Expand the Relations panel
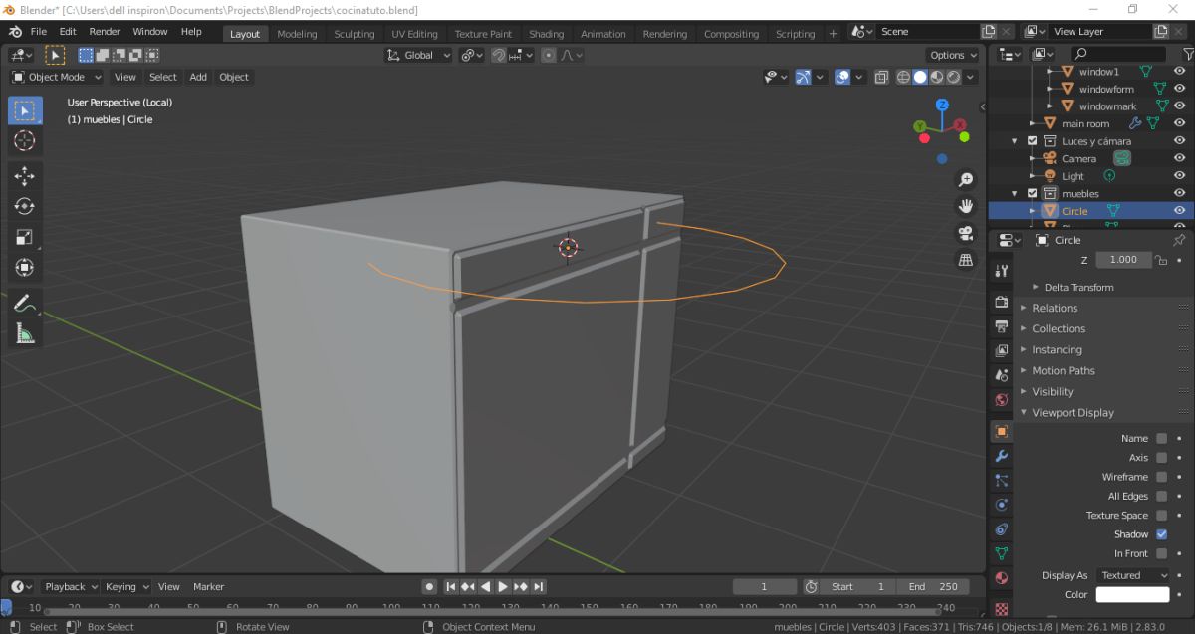This screenshot has height=634, width=1195. [1055, 308]
